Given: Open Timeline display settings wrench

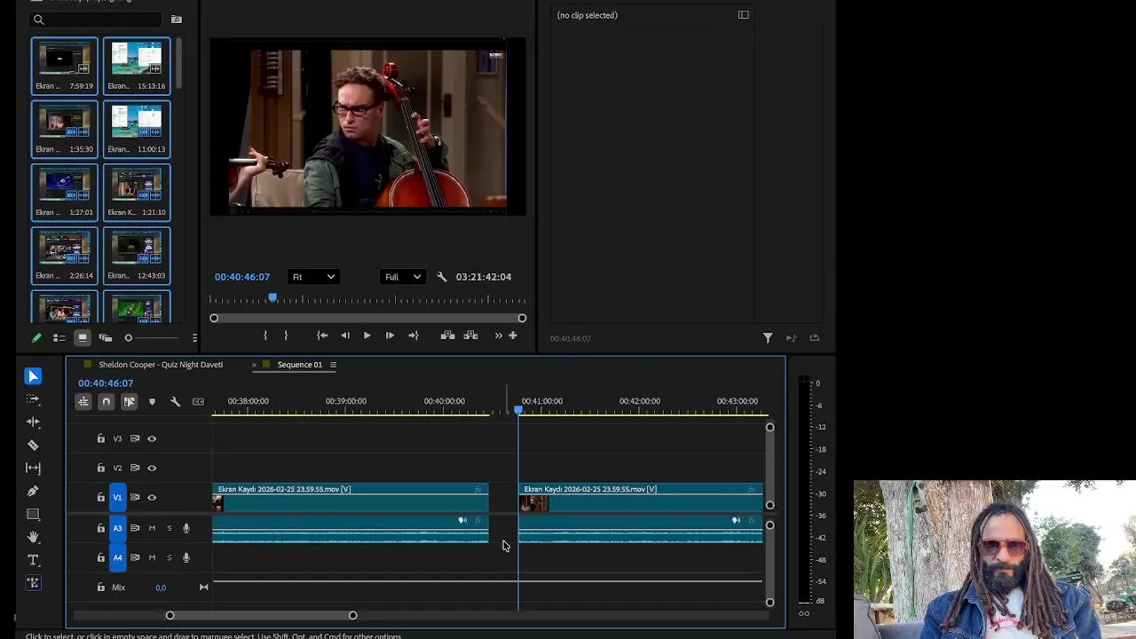Looking at the screenshot, I should [x=175, y=402].
